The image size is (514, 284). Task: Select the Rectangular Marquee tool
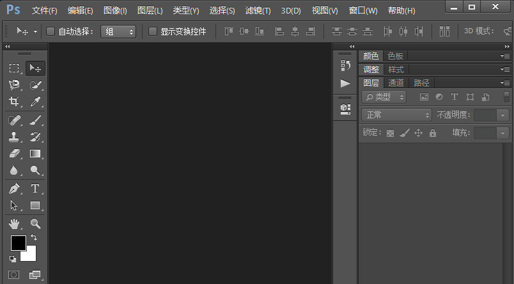[14, 68]
